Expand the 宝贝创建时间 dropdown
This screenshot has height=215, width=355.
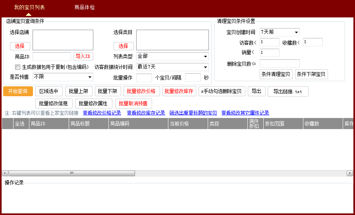tap(280, 32)
